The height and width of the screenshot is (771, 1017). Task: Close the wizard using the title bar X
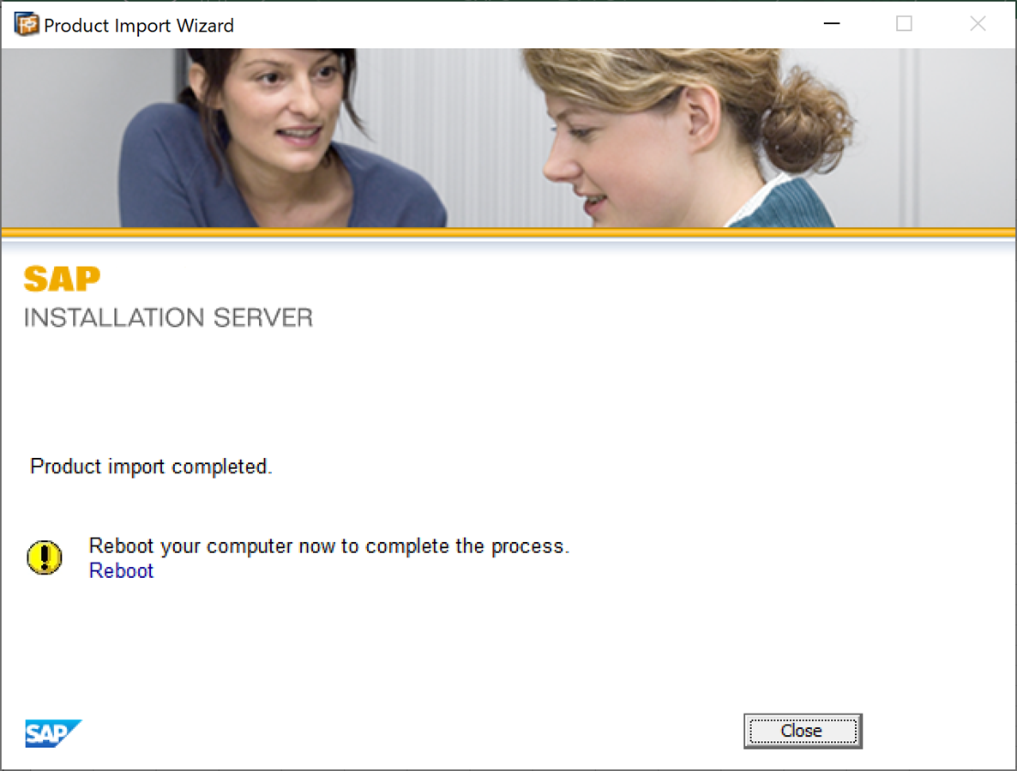pos(978,24)
